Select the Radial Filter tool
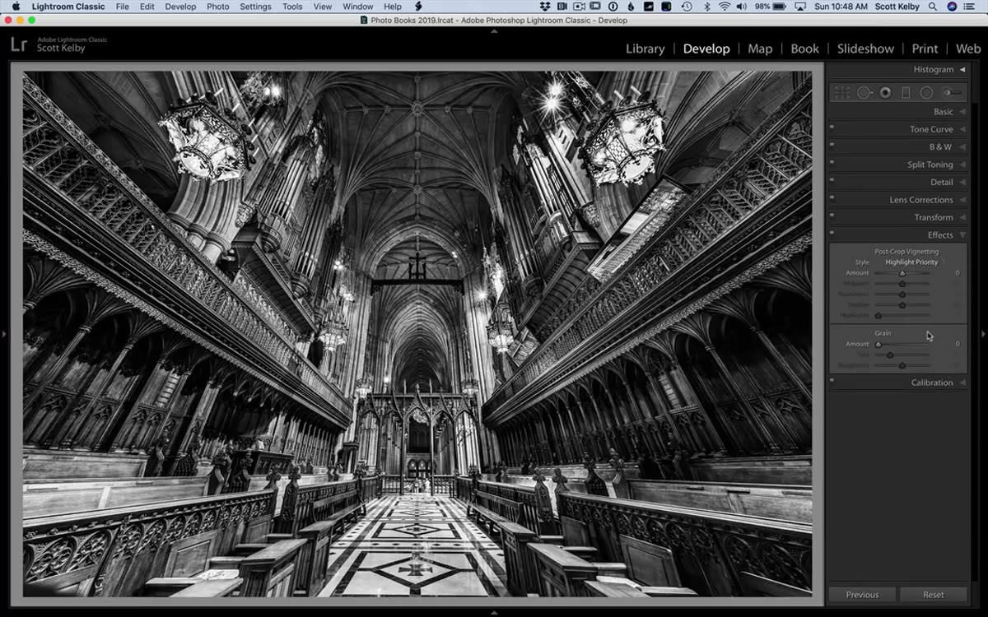 (926, 93)
